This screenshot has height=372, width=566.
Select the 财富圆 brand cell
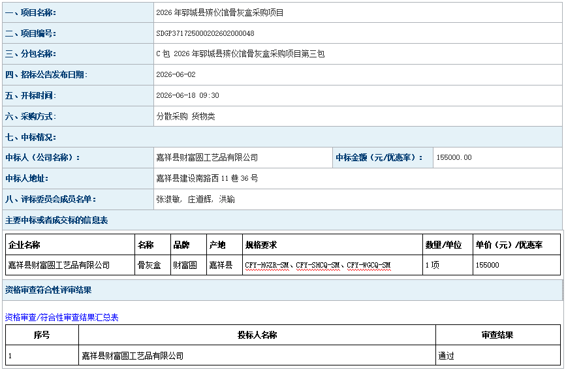point(185,265)
